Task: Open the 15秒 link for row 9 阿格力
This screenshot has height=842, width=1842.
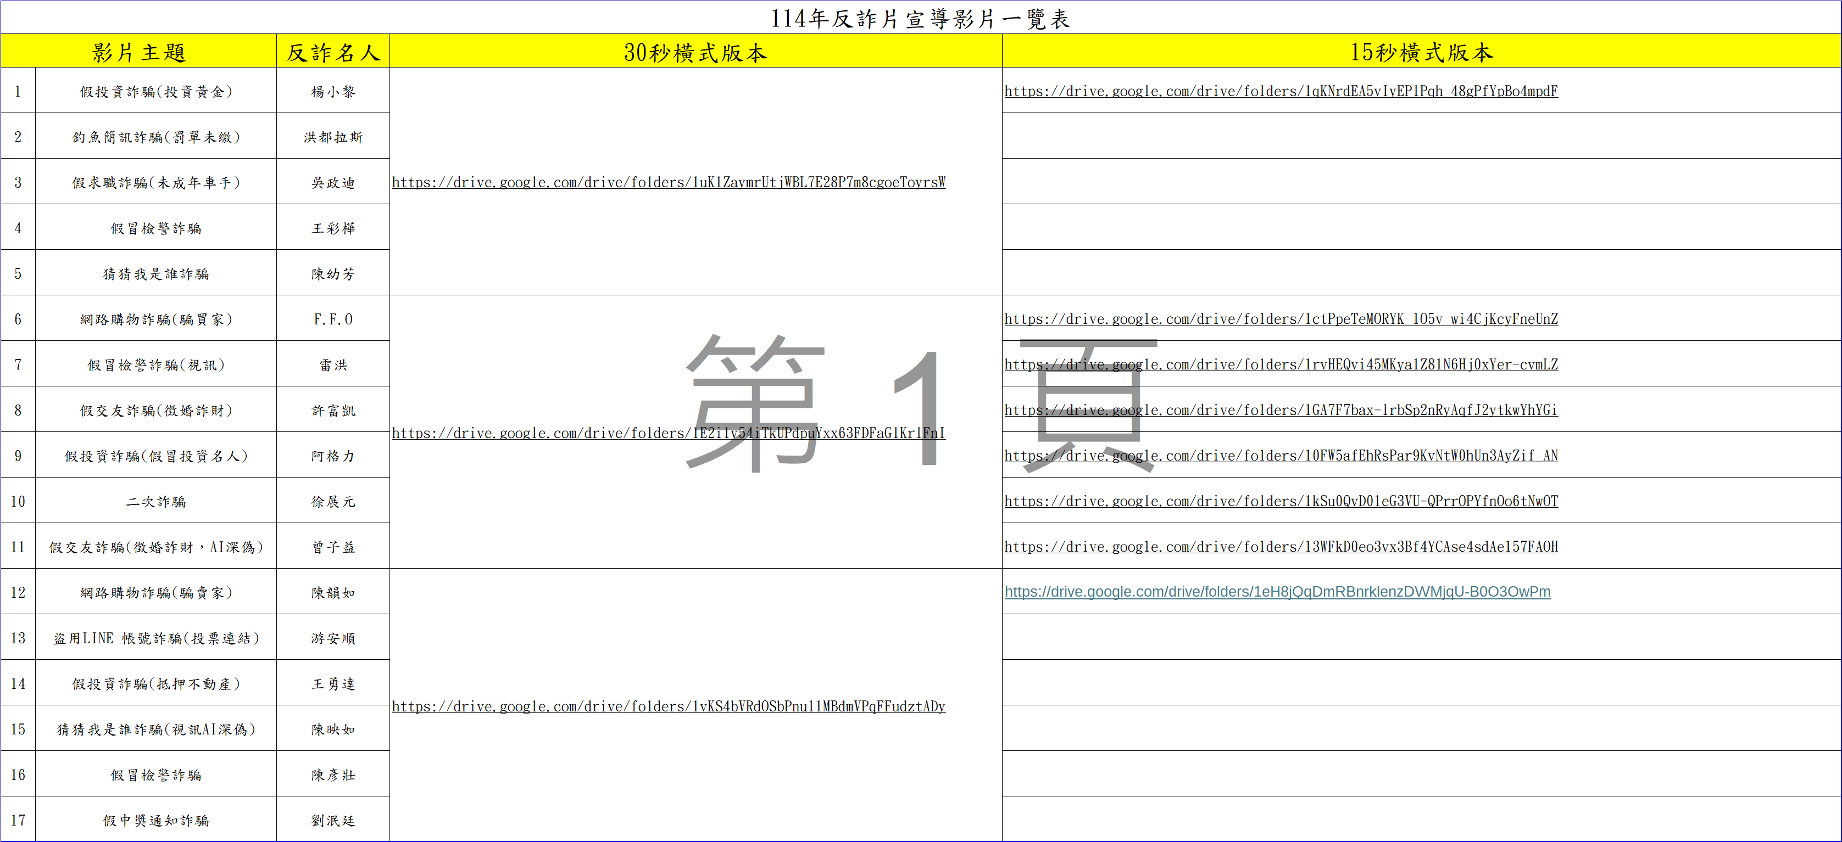Action: (1280, 456)
